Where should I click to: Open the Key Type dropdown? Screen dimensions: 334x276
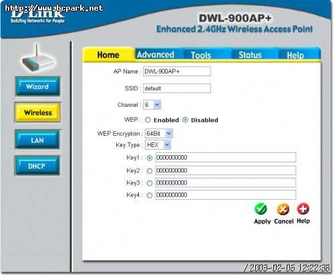(x=158, y=145)
